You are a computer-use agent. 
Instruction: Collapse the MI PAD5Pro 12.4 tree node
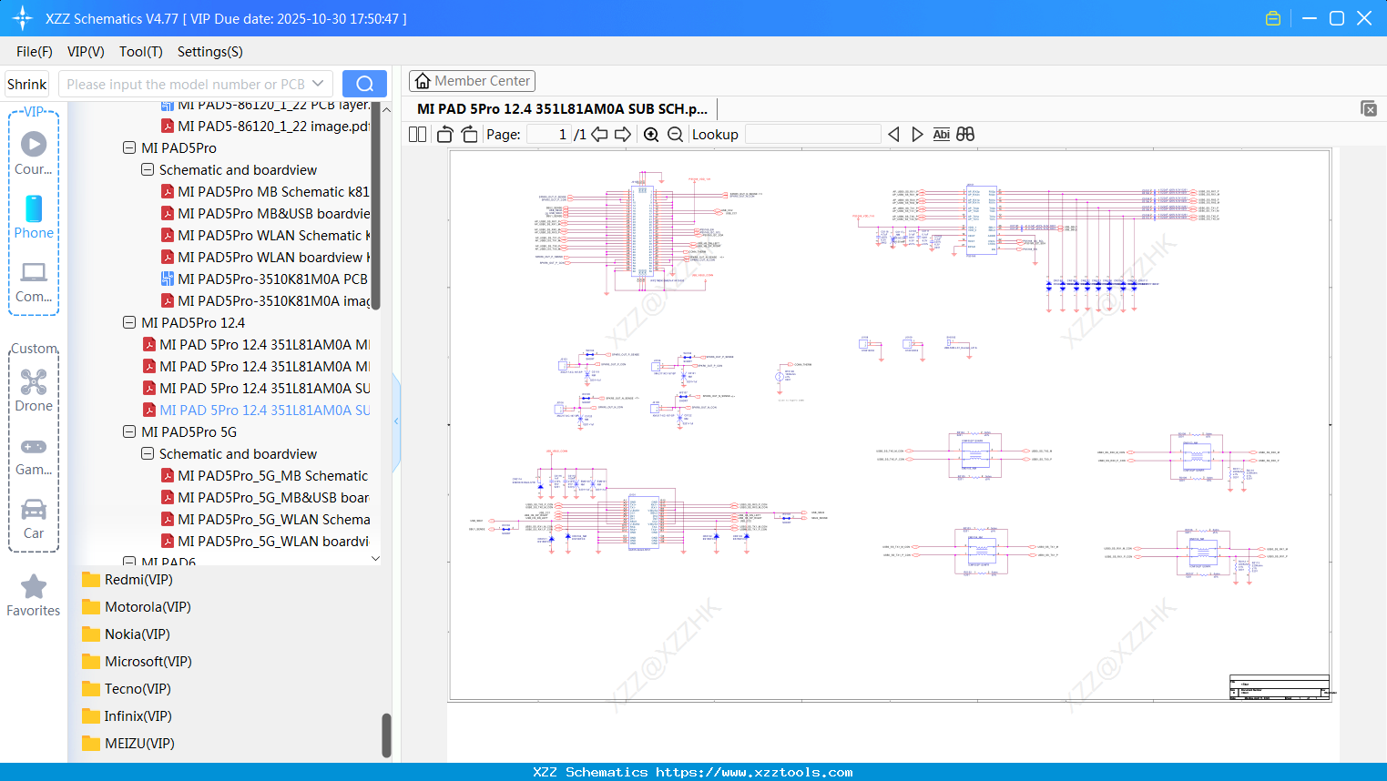click(129, 323)
